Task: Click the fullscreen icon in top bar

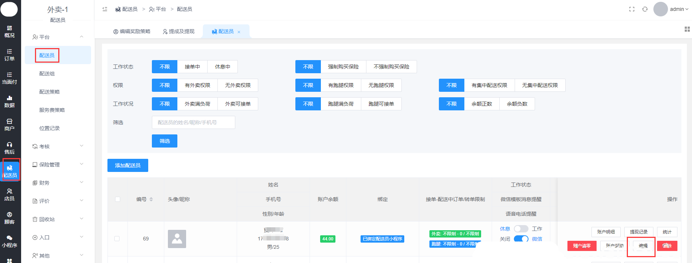Action: [x=632, y=9]
